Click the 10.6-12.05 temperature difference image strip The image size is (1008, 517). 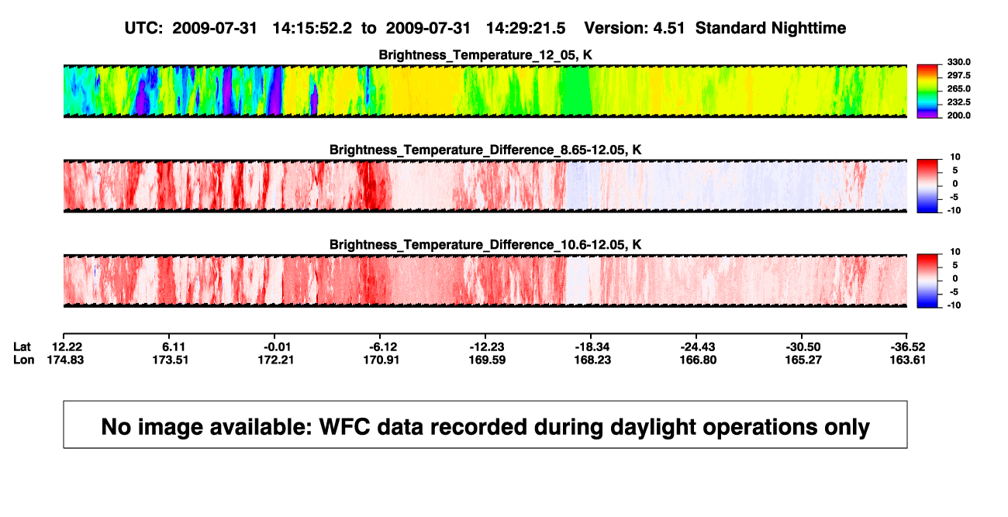pos(485,280)
